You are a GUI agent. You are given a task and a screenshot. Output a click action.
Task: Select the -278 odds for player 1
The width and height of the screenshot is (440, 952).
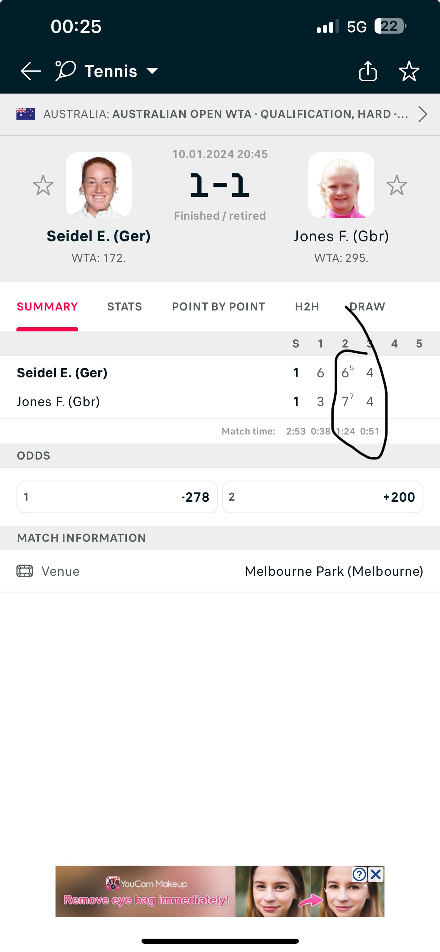point(117,497)
